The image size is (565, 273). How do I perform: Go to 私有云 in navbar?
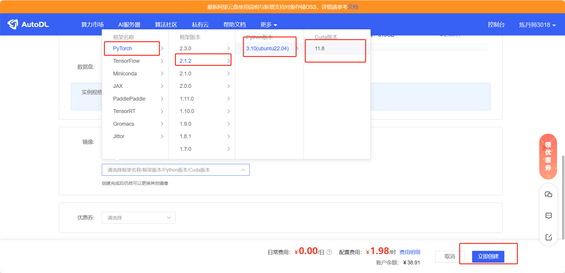(200, 25)
